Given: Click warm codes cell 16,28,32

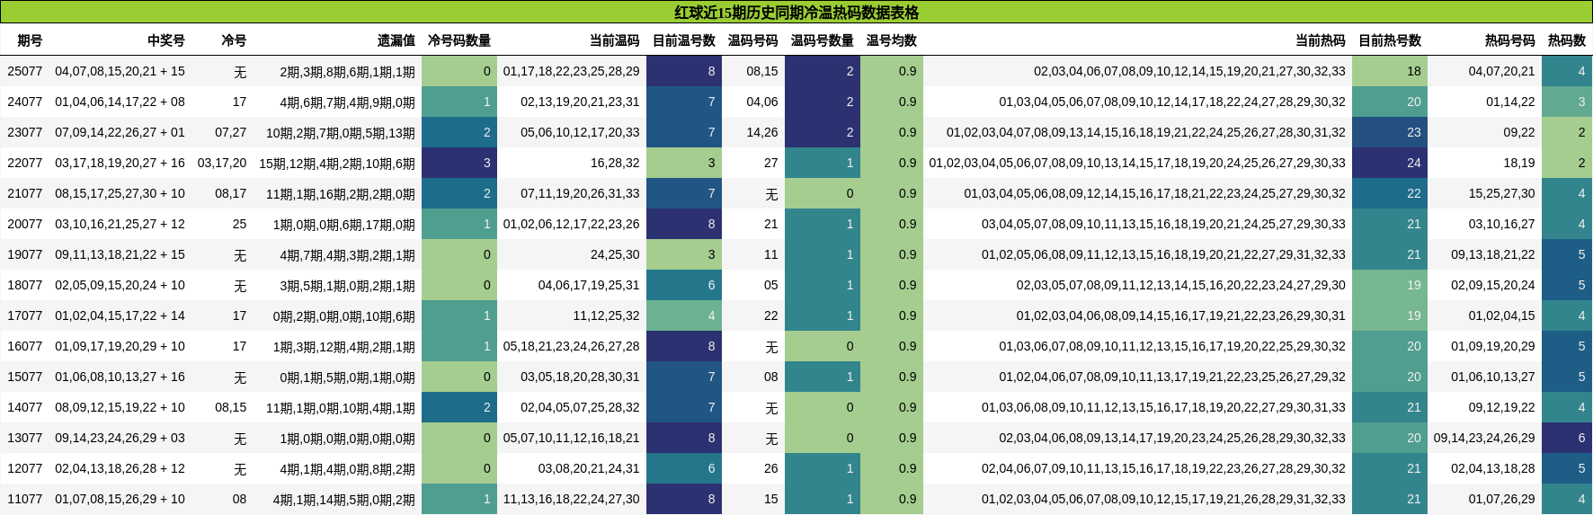Looking at the screenshot, I should pos(615,163).
